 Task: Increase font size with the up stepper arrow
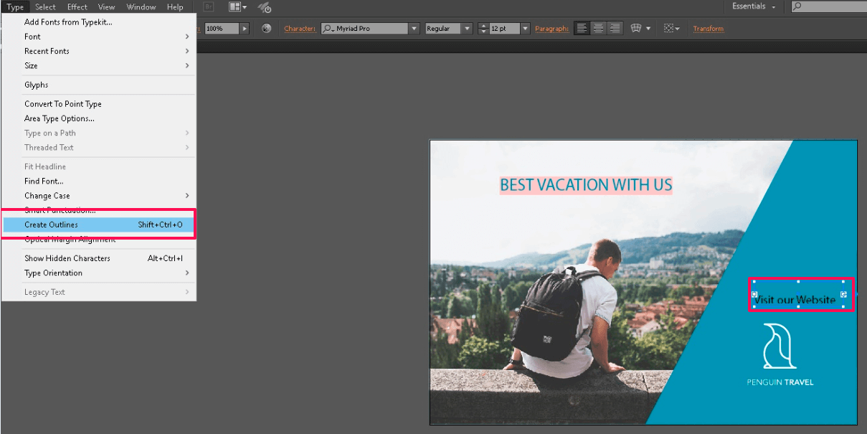coord(483,25)
